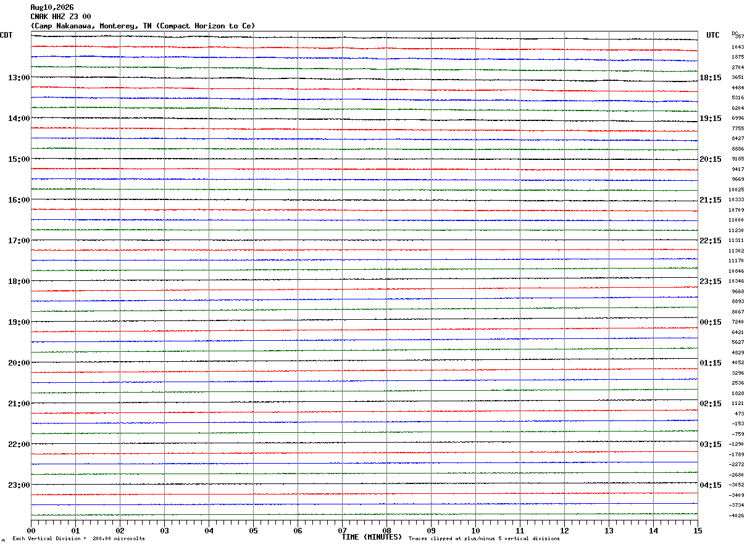Click the 03 minute axis tick label
The height and width of the screenshot is (547, 747).
click(x=164, y=530)
